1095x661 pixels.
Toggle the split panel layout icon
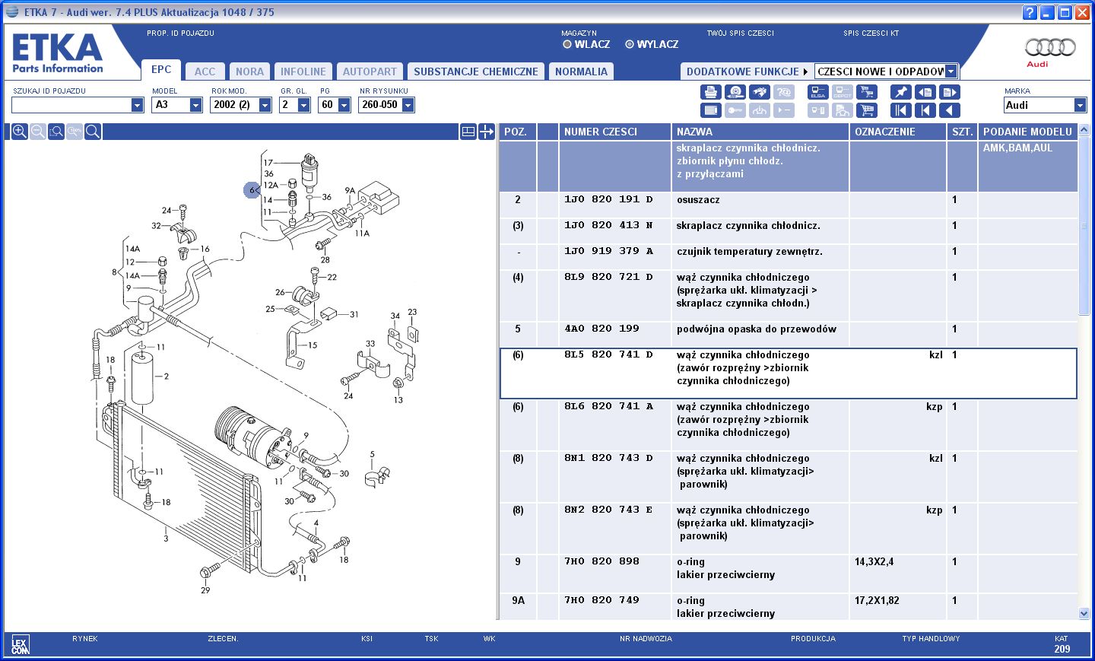pos(468,132)
